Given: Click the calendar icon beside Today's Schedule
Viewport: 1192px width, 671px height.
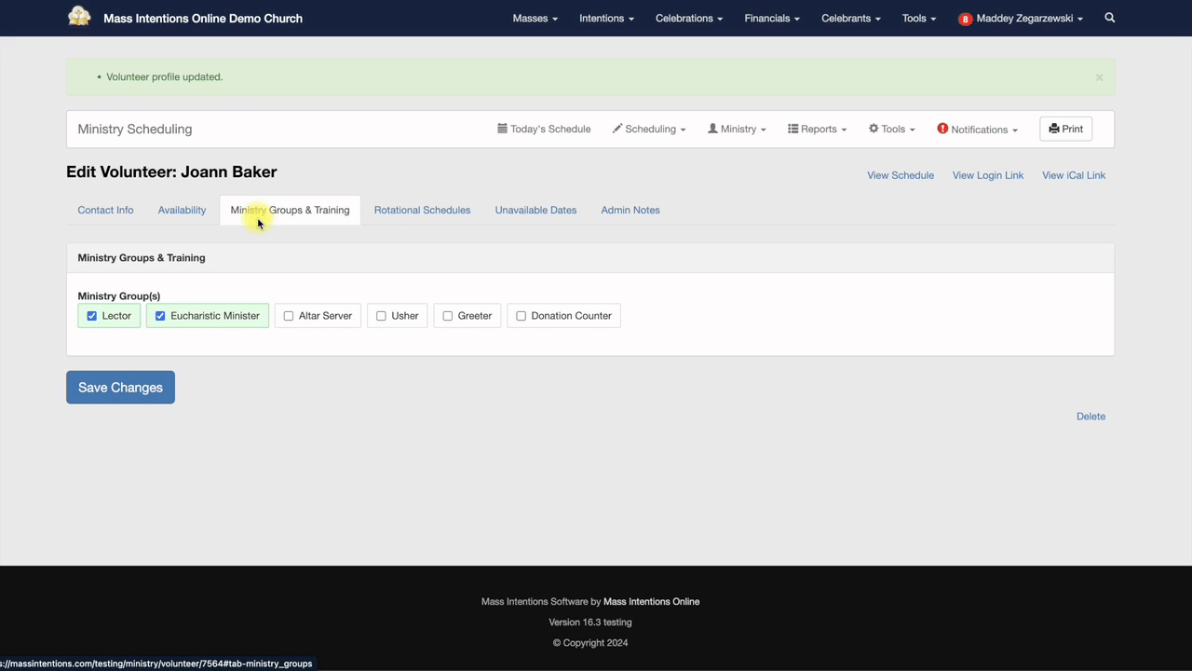Looking at the screenshot, I should pyautogui.click(x=502, y=129).
